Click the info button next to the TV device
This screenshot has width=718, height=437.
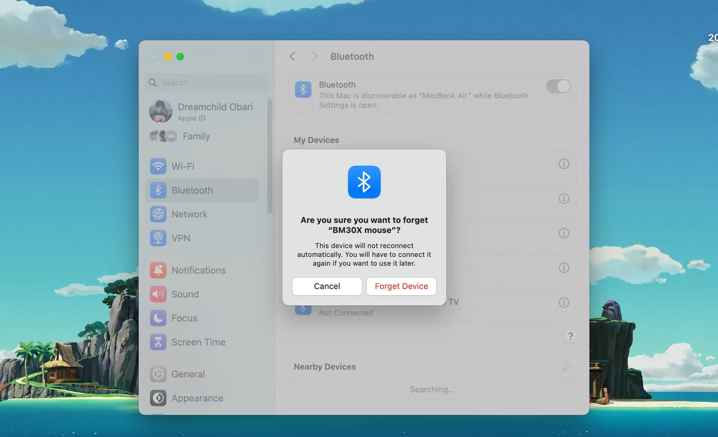[564, 302]
